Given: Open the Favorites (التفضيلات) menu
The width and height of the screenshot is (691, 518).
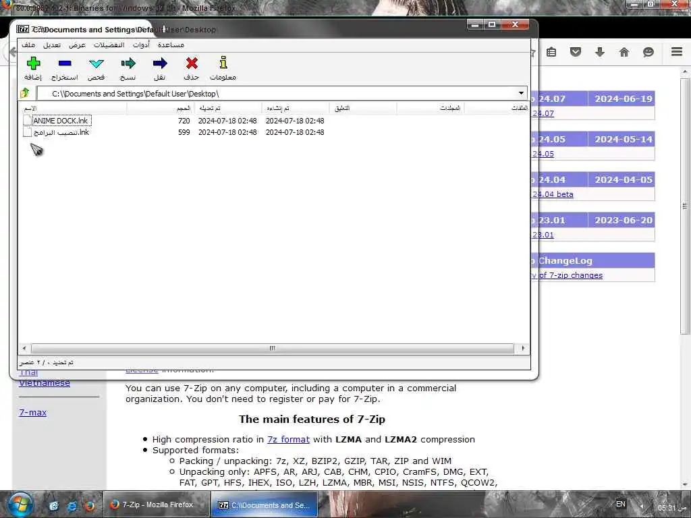Looking at the screenshot, I should click(x=109, y=45).
